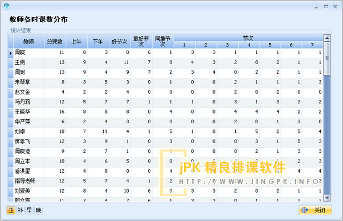
Task: Click period 6 column header
Action: click(x=291, y=45)
